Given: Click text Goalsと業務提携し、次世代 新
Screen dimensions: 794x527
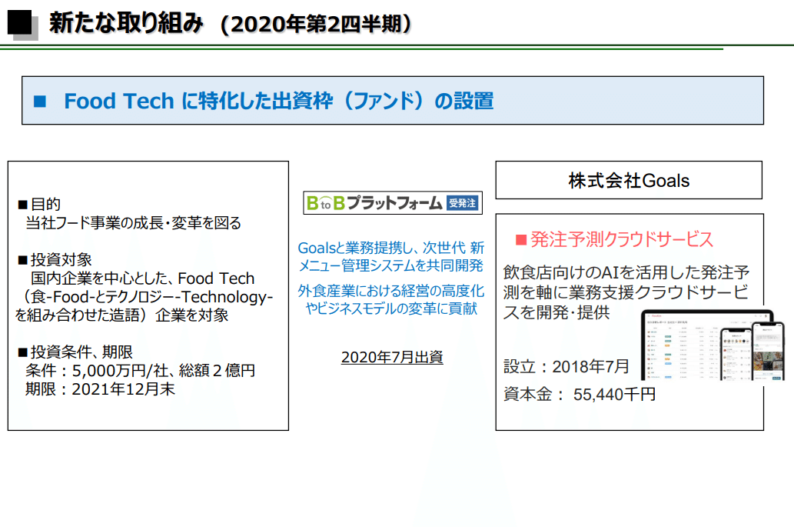Looking at the screenshot, I should point(391,248).
